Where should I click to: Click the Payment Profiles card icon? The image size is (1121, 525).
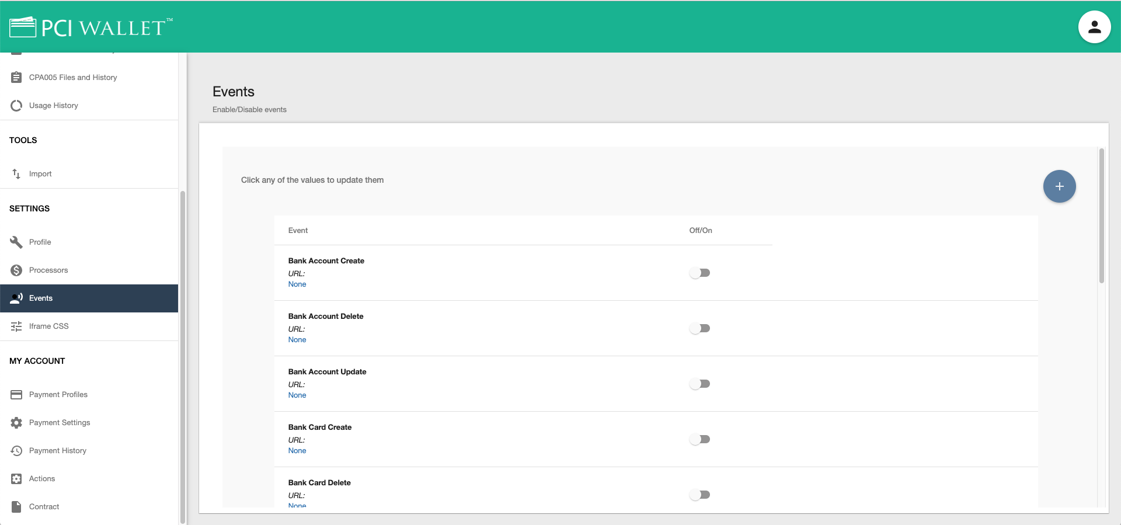pos(16,394)
